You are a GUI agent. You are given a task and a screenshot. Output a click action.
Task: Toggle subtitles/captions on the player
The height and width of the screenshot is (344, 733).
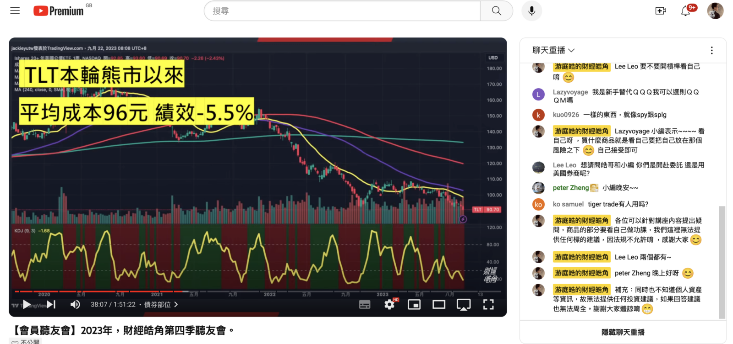365,305
